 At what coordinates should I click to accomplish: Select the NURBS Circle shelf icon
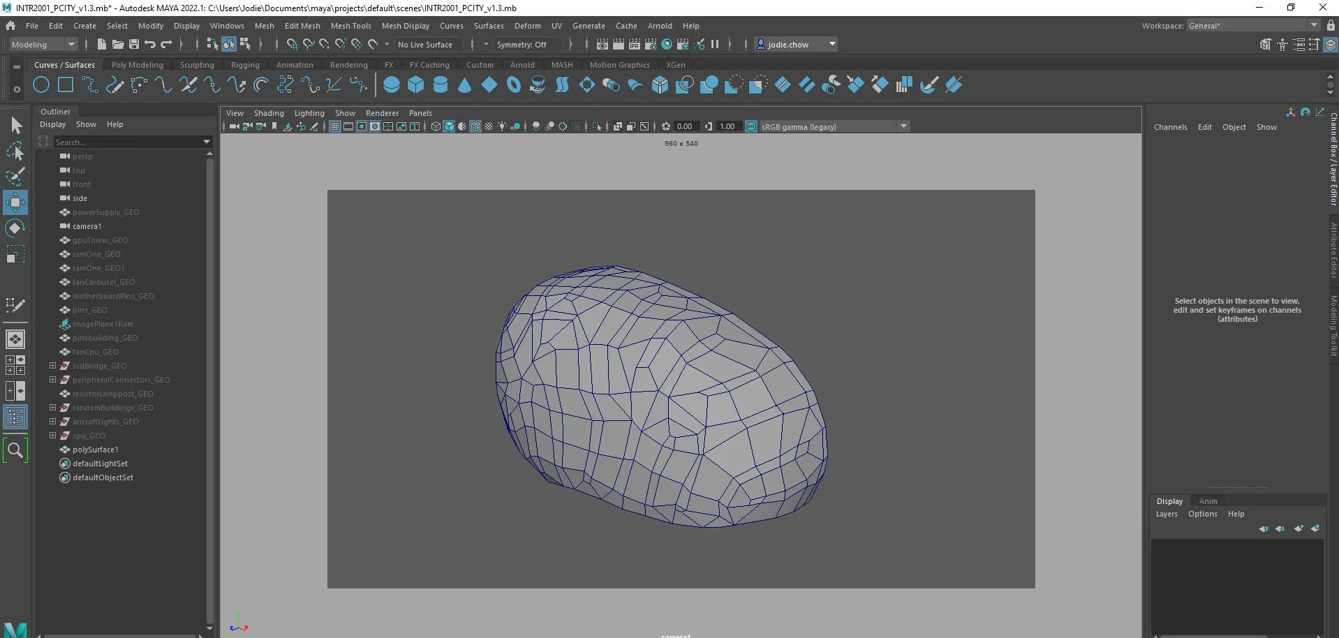[41, 85]
